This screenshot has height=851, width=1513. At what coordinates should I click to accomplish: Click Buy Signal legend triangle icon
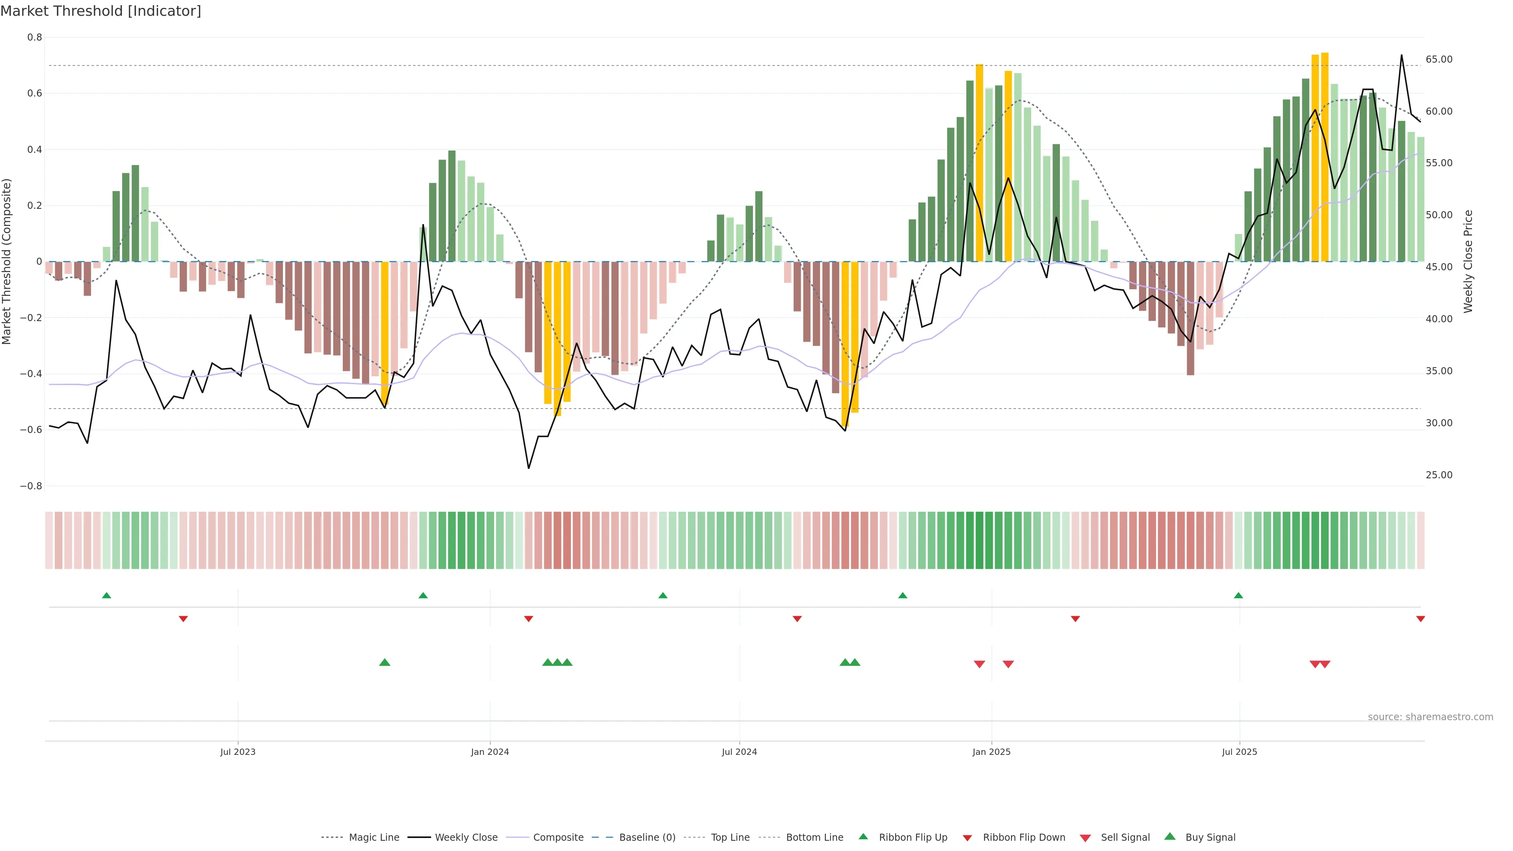coord(1169,836)
